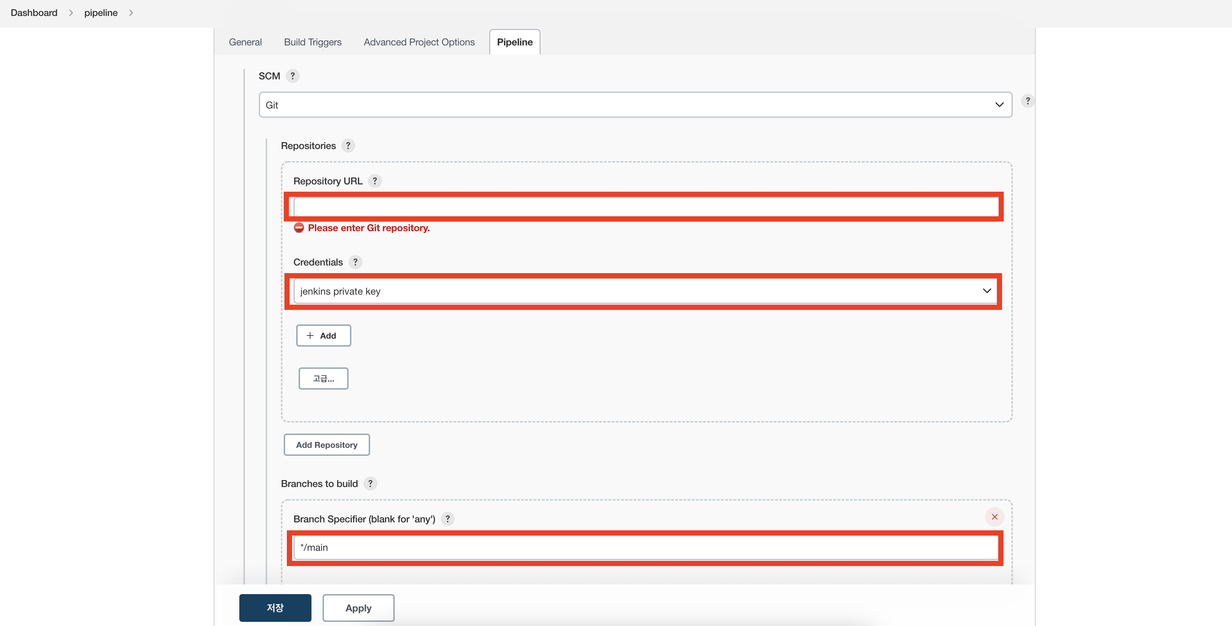Expand advanced options with 고급 button

click(323, 379)
